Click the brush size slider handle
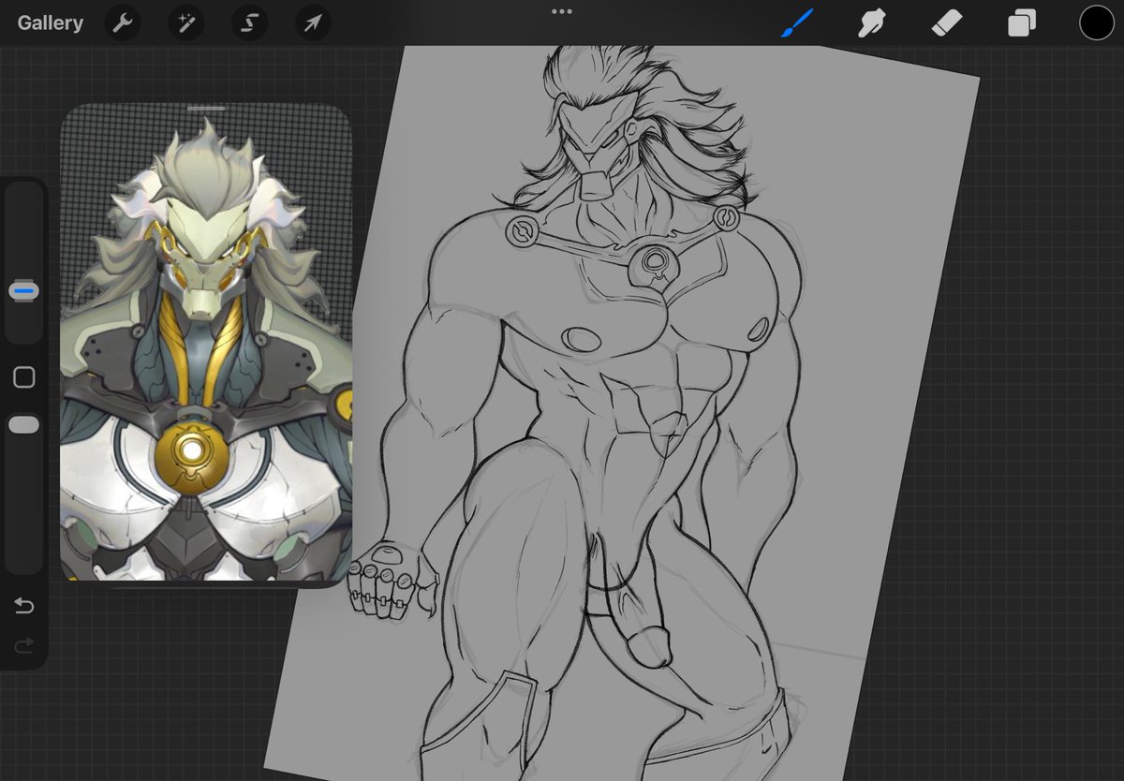Image resolution: width=1124 pixels, height=781 pixels. coord(24,291)
